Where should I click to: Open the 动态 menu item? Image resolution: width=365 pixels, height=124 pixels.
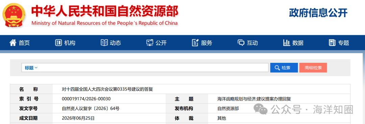click(116, 43)
